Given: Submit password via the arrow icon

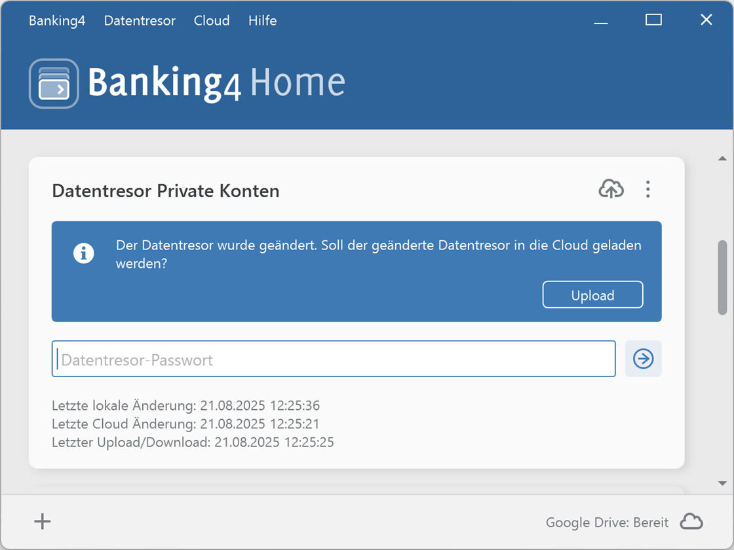Looking at the screenshot, I should 643,359.
